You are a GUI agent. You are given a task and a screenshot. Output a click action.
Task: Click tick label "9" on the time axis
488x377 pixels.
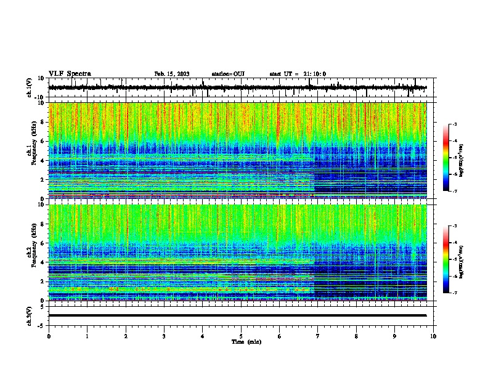394,336
